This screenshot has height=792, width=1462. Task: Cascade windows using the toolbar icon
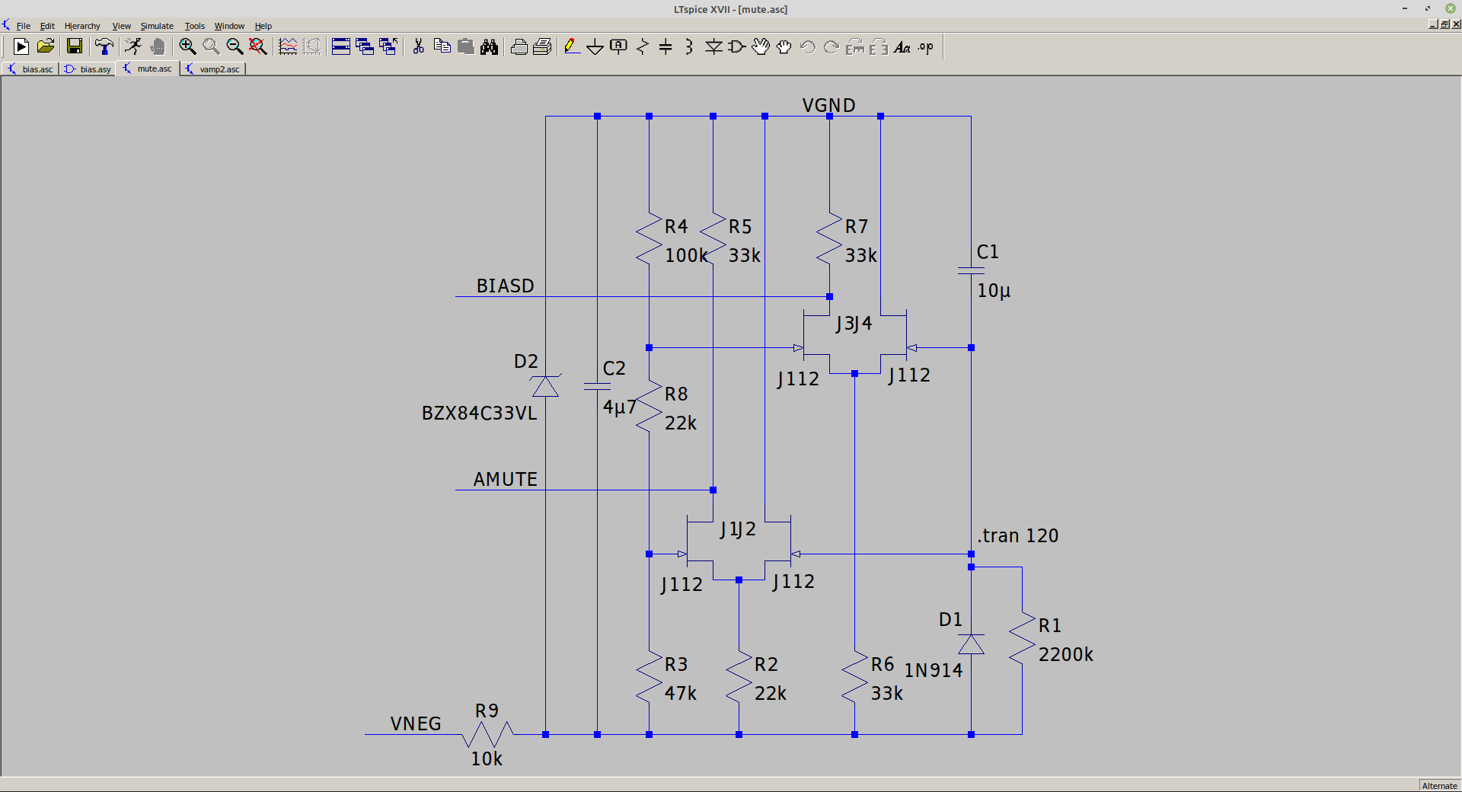[x=365, y=46]
